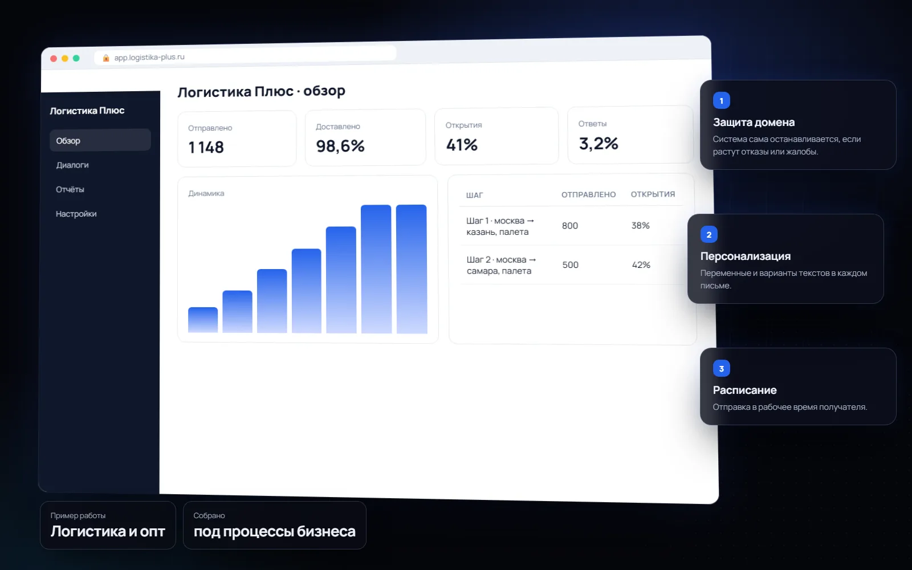Click the value 500 in the table
The height and width of the screenshot is (570, 912).
tap(571, 265)
